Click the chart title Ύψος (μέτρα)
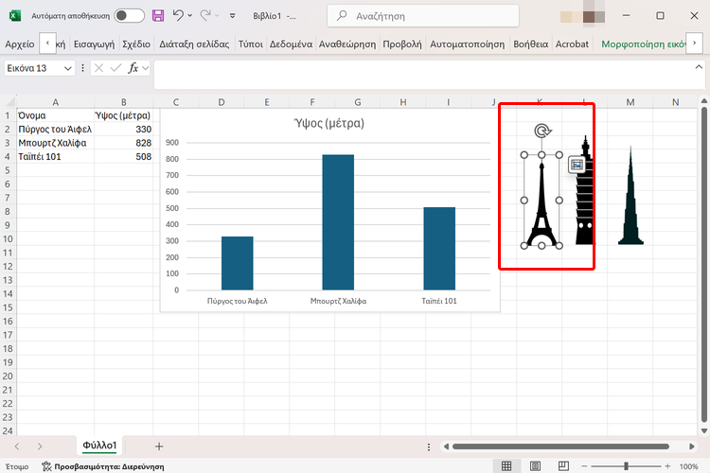 (x=329, y=123)
